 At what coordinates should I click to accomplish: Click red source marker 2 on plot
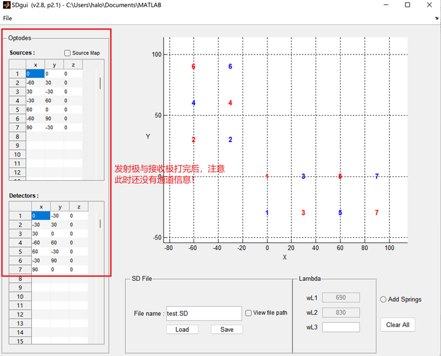193,140
